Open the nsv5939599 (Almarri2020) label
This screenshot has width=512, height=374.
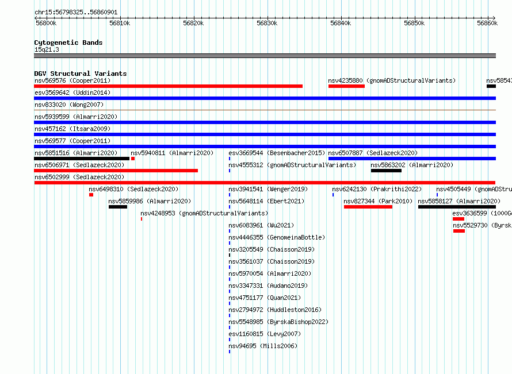pos(76,117)
